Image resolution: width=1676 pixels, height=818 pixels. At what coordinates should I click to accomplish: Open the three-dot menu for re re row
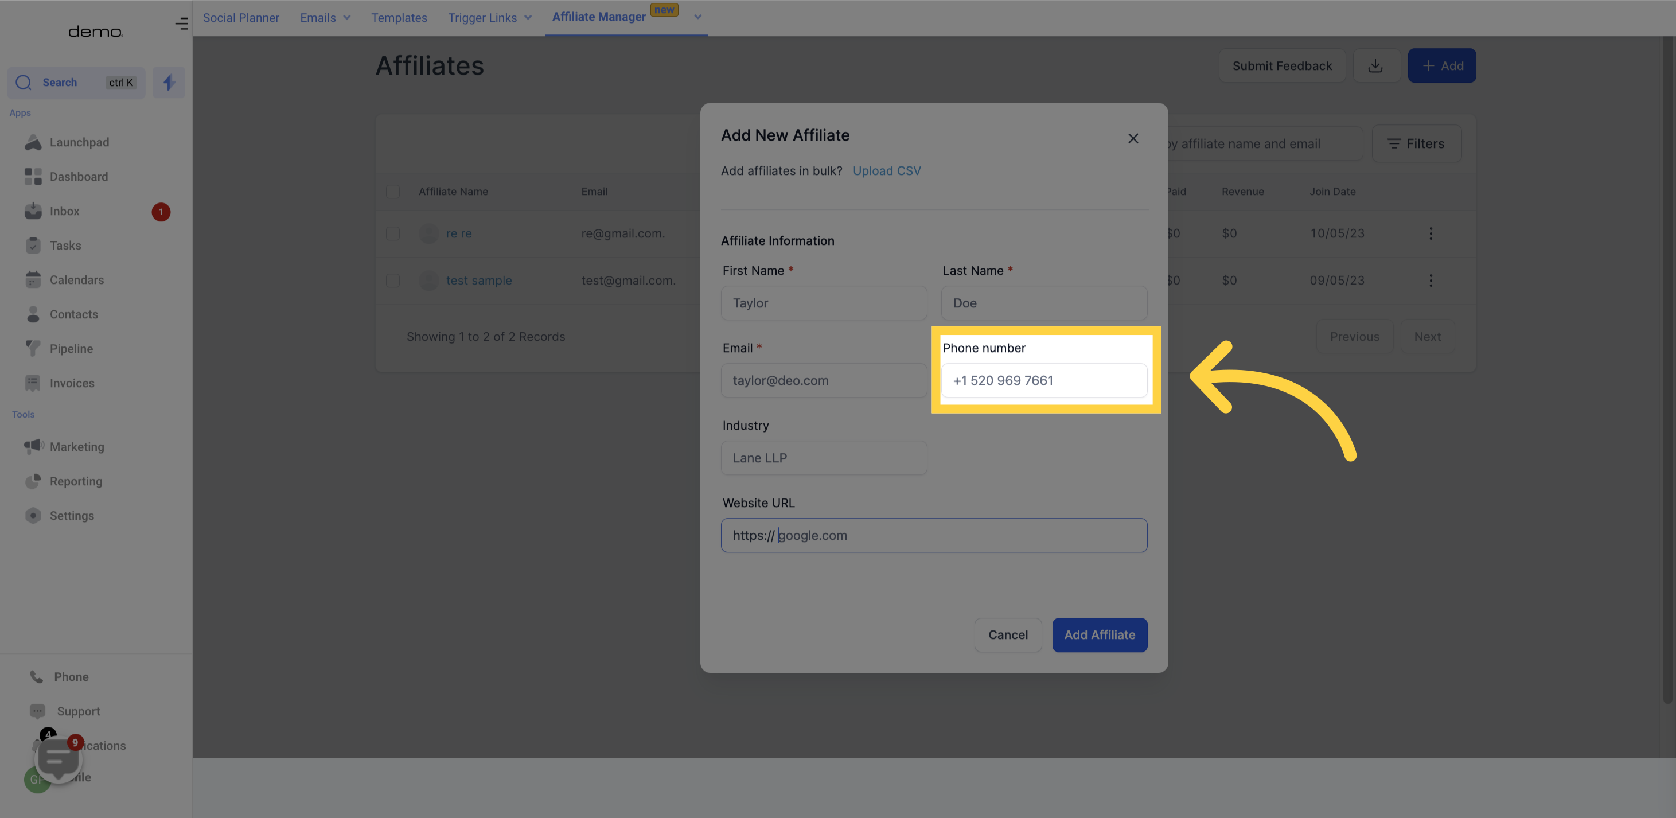click(1430, 233)
